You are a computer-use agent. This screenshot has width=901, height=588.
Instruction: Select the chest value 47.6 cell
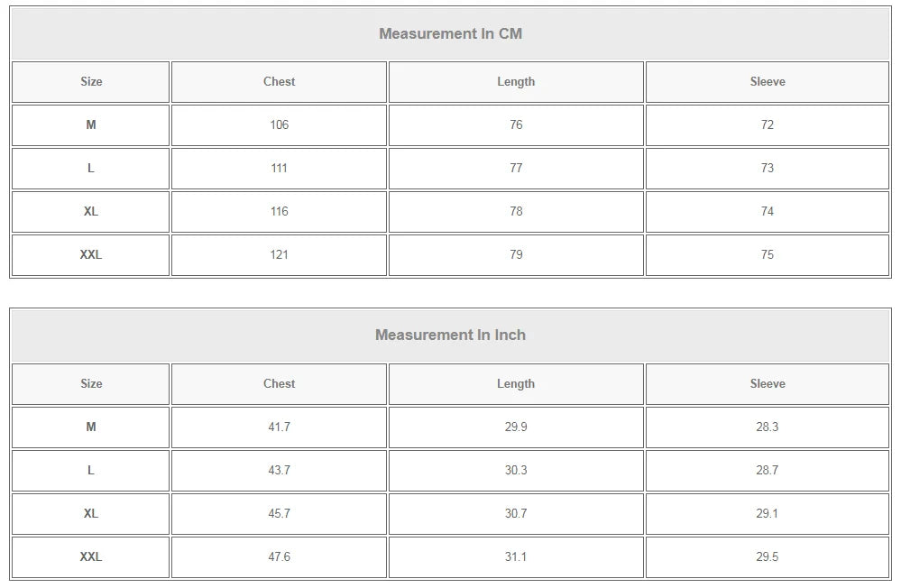279,557
